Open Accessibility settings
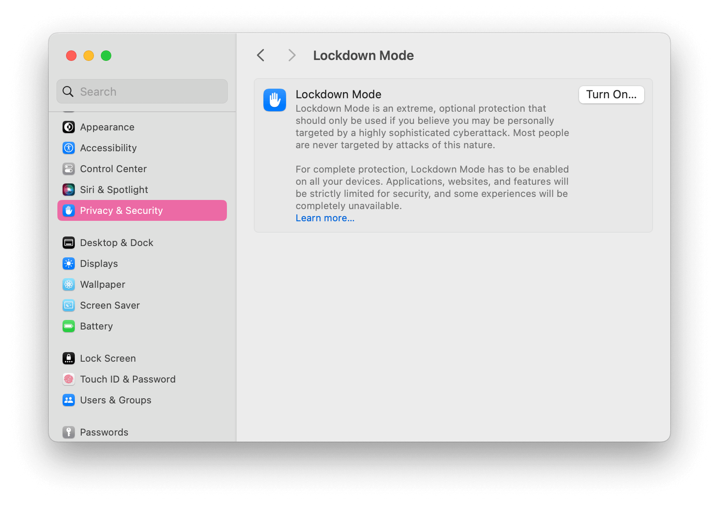Screen dimensions: 719x506 108,148
